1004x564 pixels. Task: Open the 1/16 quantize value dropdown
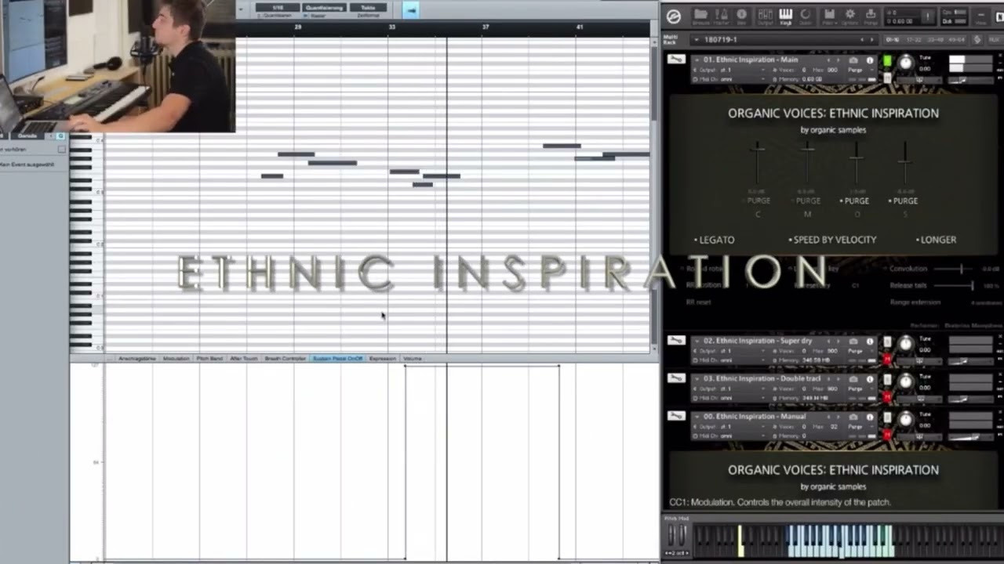[x=278, y=8]
